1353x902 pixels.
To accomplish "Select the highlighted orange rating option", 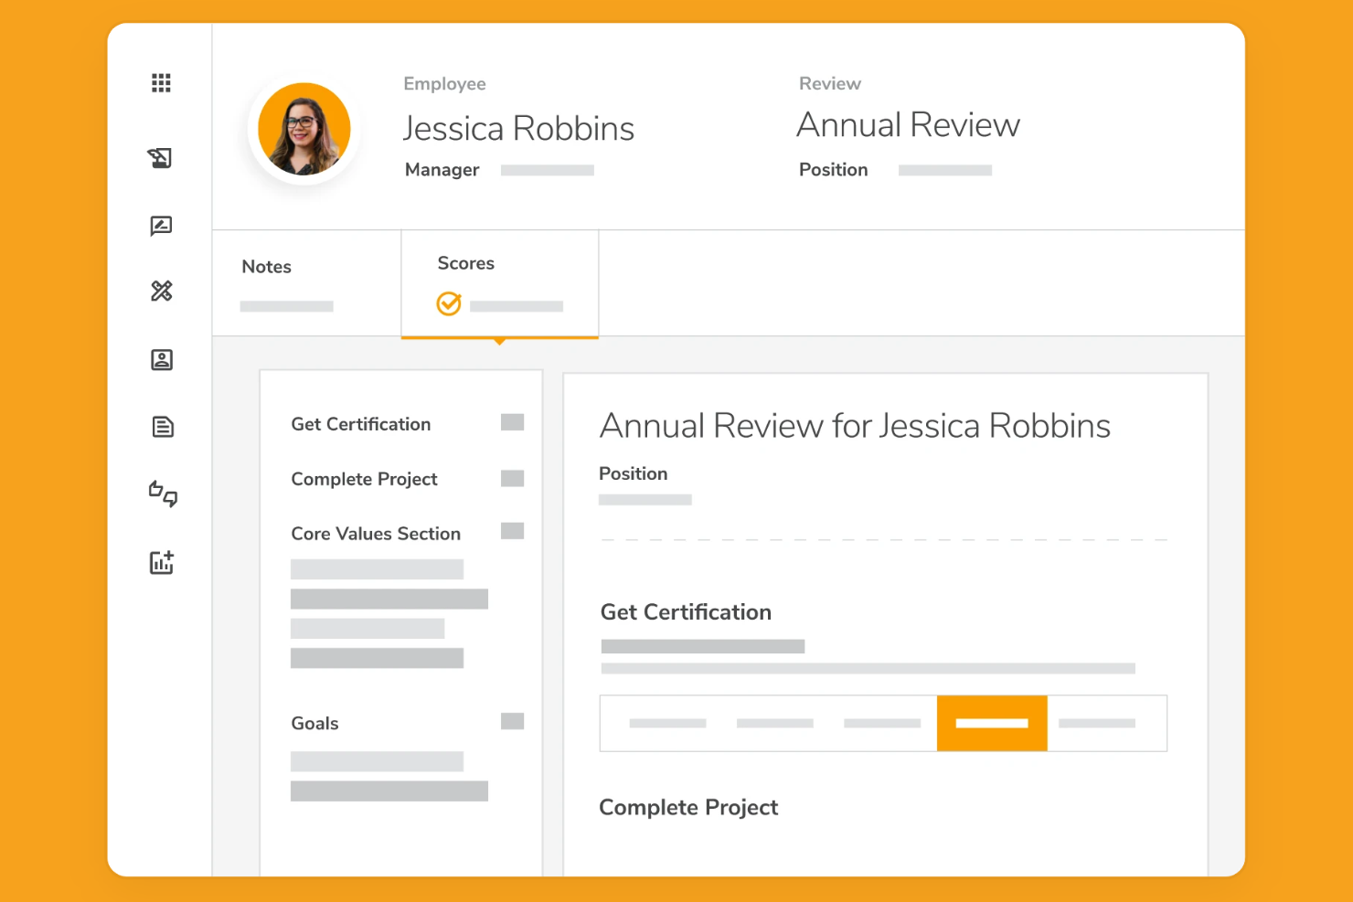I will pos(991,723).
